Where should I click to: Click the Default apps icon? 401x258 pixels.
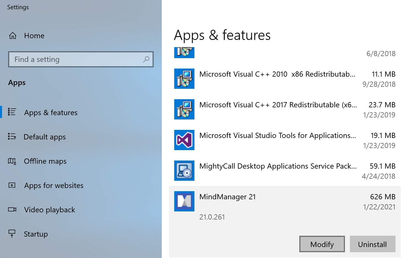click(12, 136)
